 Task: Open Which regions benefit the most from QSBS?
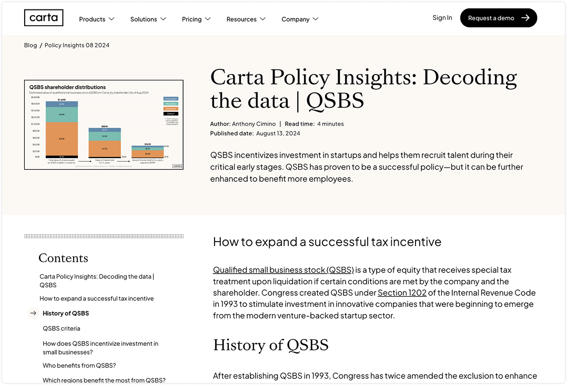point(104,380)
